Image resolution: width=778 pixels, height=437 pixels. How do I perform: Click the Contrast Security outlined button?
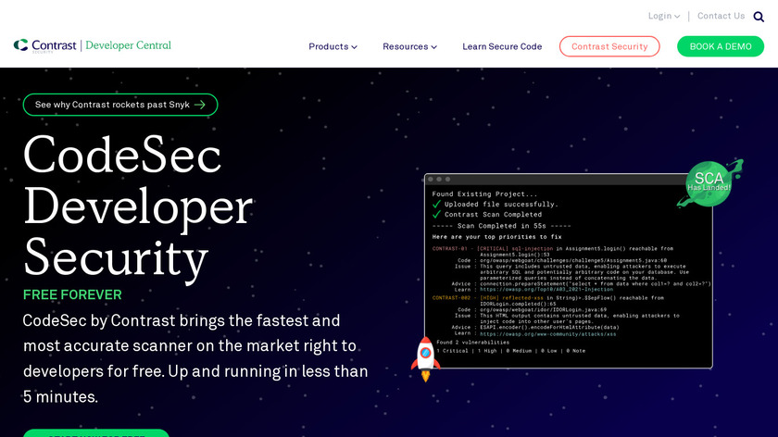point(609,46)
